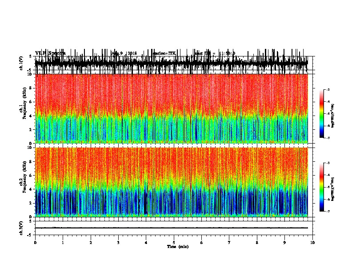
Task: Click the '6' frequency tick of ch.1 spectrogram
Action: (31, 102)
